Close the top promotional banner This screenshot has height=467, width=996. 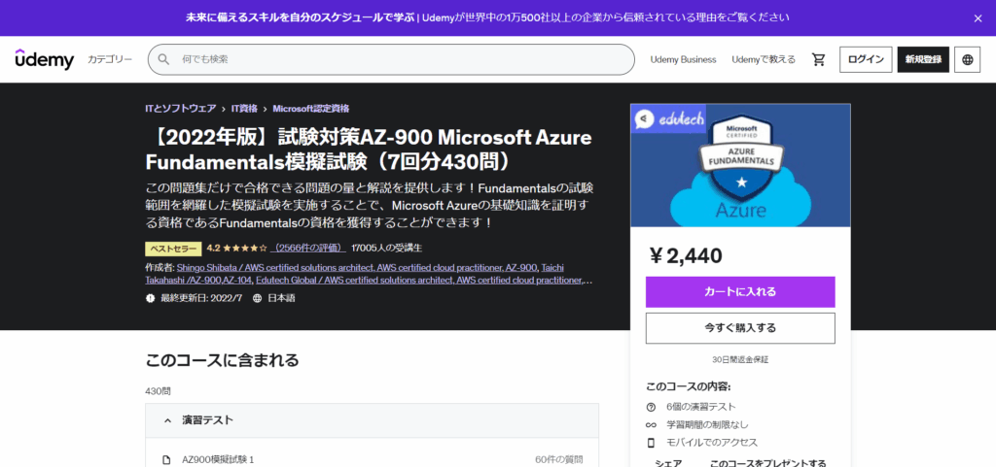tap(978, 17)
